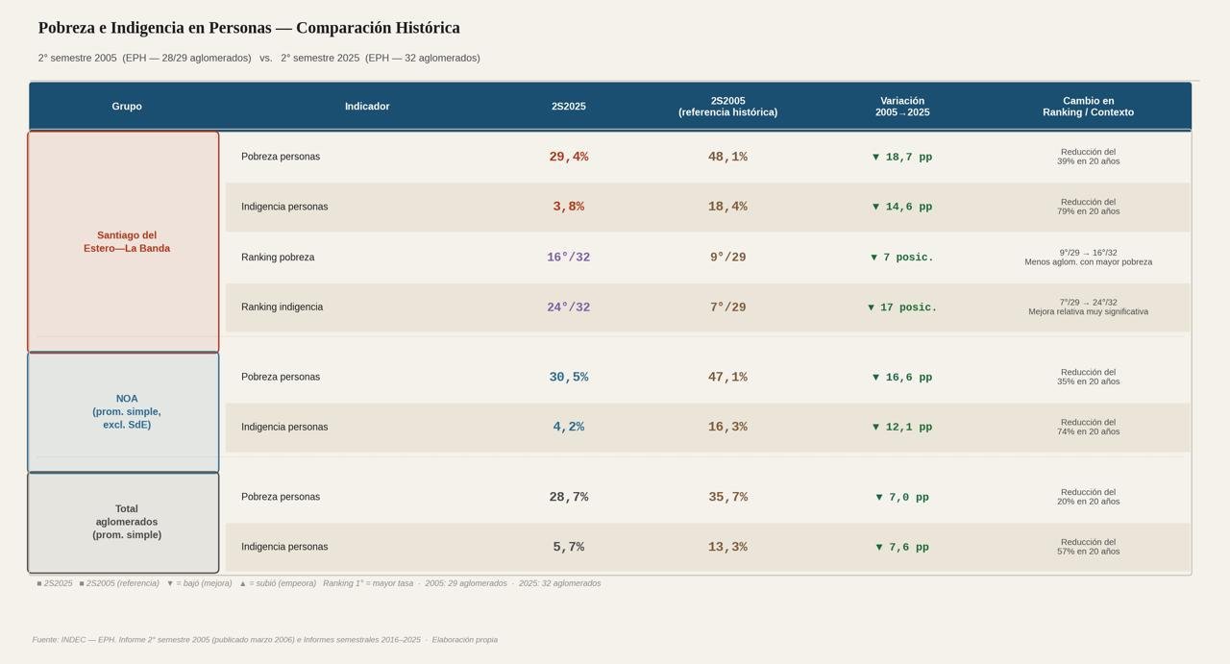Click the 2S2025 legend square in footer
The height and width of the screenshot is (664, 1230).
click(39, 583)
